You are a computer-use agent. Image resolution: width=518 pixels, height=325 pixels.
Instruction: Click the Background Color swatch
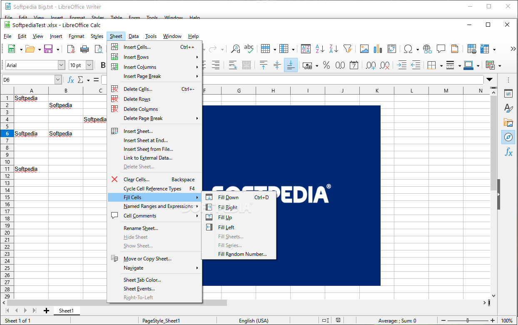(x=468, y=65)
